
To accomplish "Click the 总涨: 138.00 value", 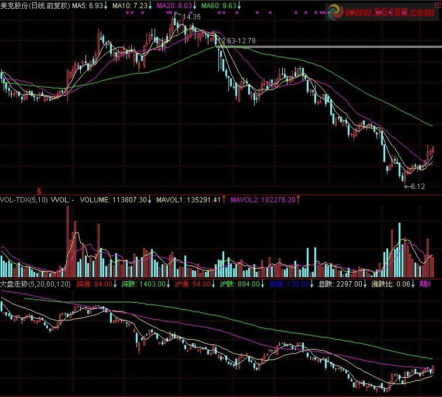I will coord(291,284).
